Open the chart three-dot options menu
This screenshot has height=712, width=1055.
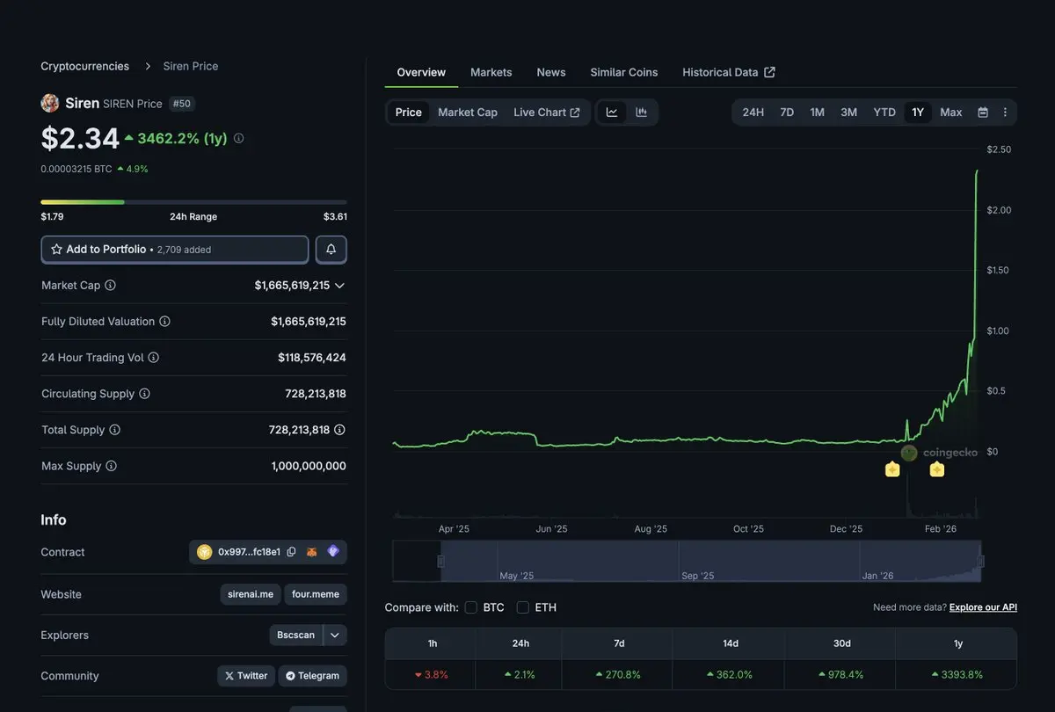[1005, 113]
